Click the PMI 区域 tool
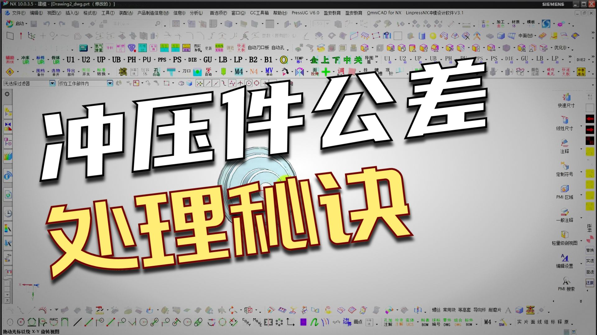597x335 pixels. tap(564, 192)
